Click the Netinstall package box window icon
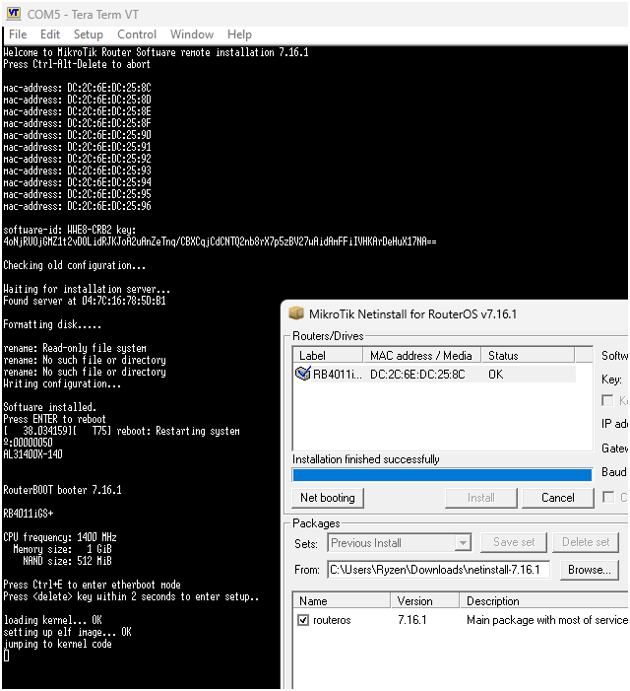Viewport: 630px width, 691px height. [x=296, y=313]
